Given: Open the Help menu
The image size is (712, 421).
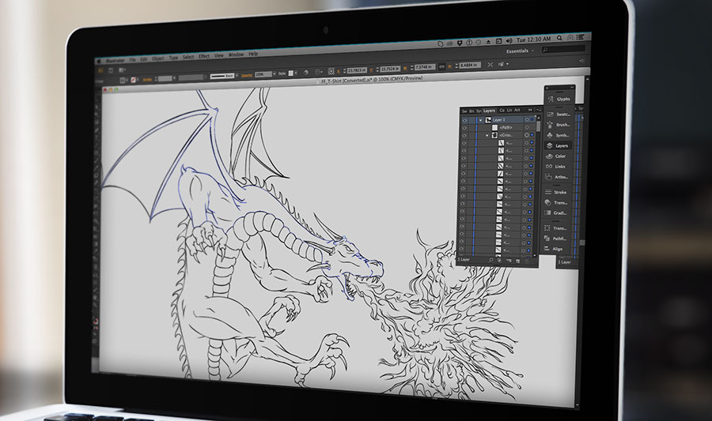Looking at the screenshot, I should [x=253, y=54].
